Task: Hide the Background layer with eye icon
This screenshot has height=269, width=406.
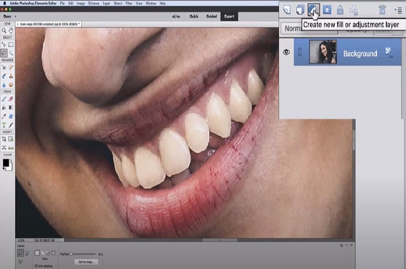Action: 286,52
